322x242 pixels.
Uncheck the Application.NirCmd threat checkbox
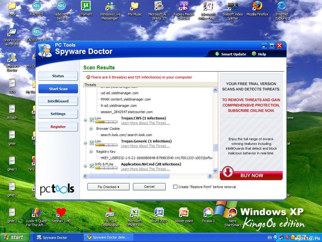tap(92, 166)
